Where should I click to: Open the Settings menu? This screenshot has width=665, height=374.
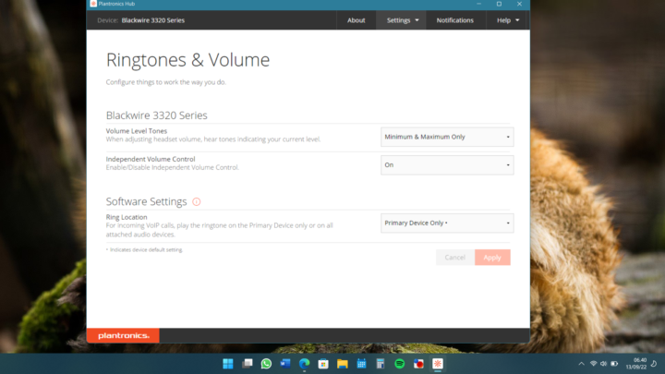click(402, 20)
